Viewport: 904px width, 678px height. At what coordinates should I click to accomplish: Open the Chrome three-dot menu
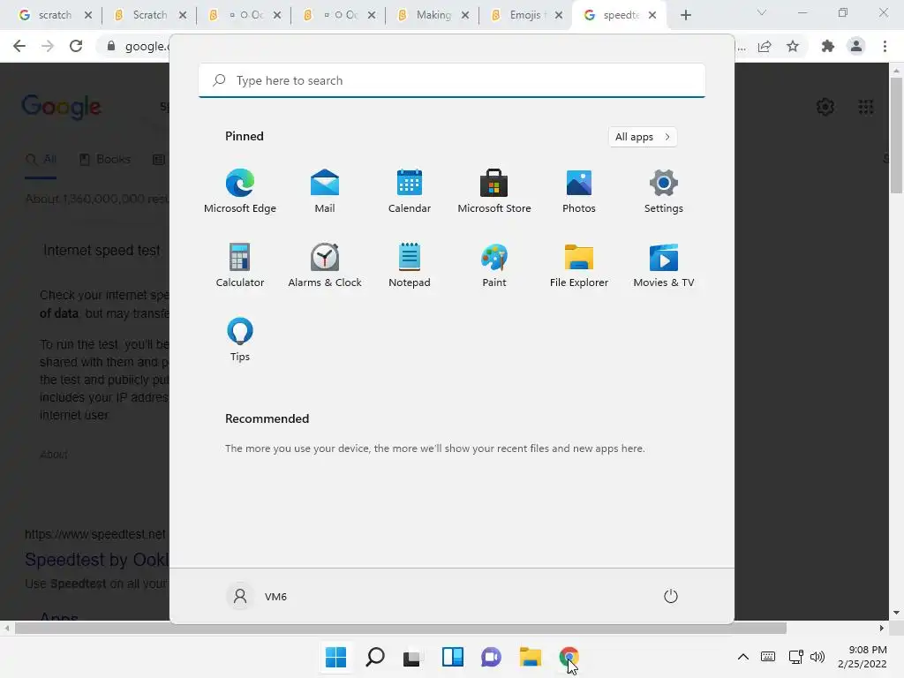click(885, 46)
